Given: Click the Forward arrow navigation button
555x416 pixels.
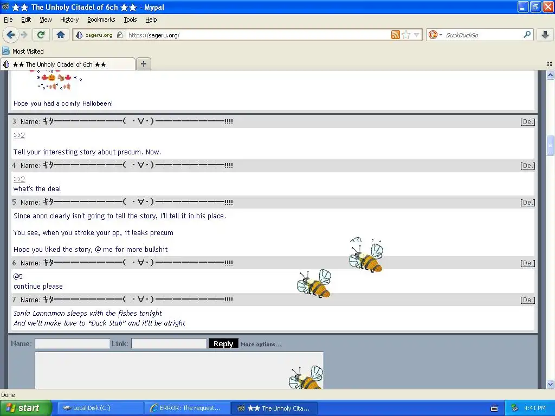Looking at the screenshot, I should 24,35.
